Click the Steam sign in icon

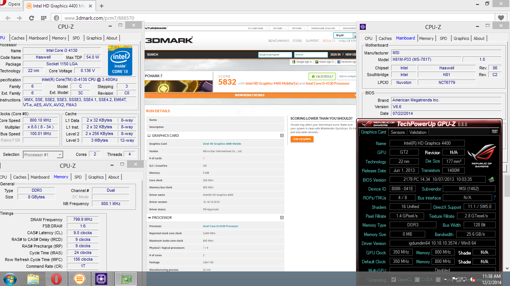(316, 62)
